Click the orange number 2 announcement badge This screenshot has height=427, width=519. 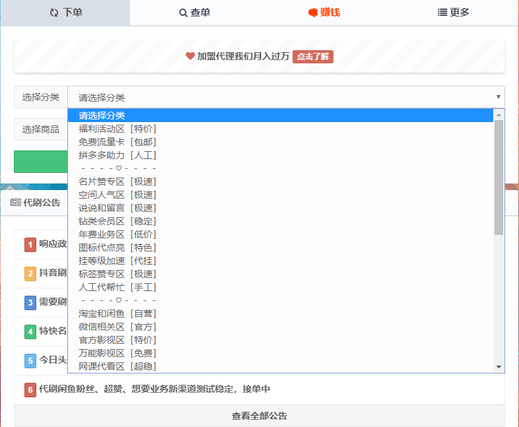[x=30, y=273]
